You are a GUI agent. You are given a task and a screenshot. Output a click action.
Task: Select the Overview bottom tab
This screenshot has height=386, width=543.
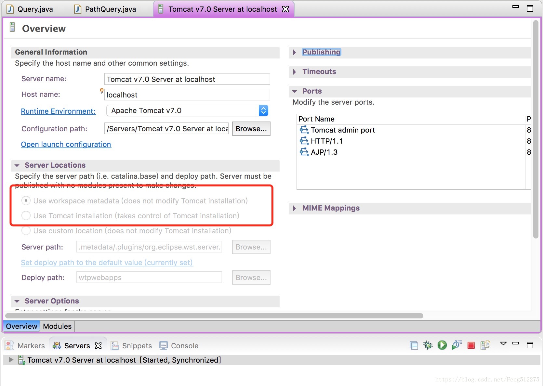21,326
